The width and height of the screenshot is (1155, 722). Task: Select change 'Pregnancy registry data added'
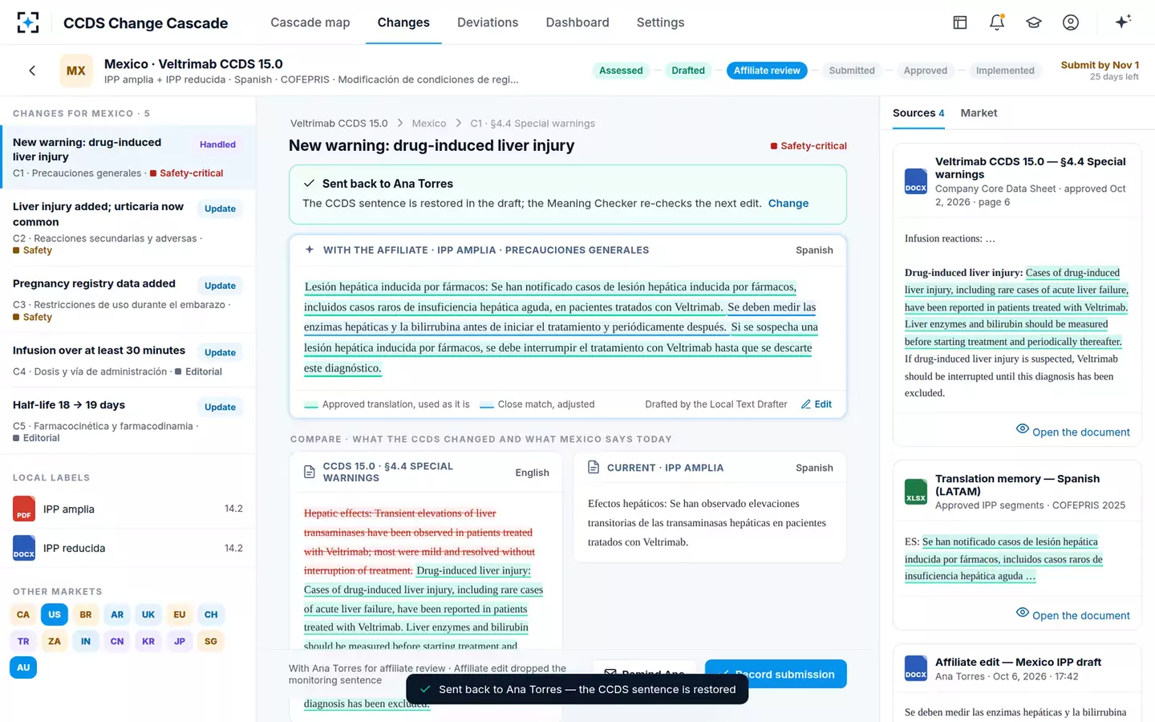[128, 299]
